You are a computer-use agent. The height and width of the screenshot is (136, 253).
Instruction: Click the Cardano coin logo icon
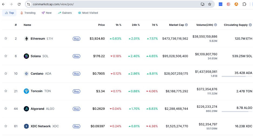(x=26, y=74)
